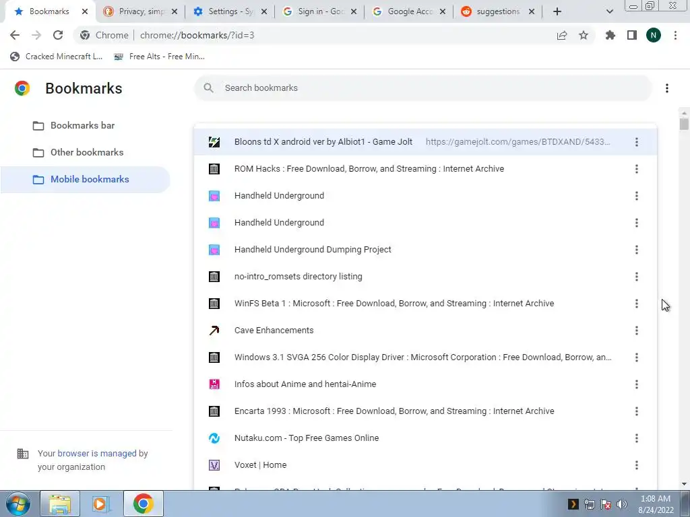This screenshot has height=517, width=690.
Task: Click the bookmark star icon
Action: pos(584,35)
